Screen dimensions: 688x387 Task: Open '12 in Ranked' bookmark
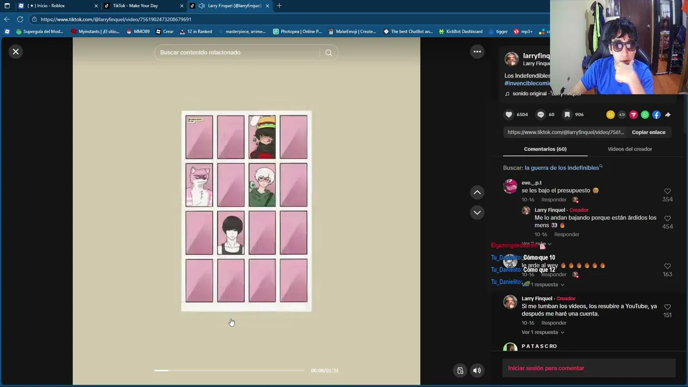point(196,32)
